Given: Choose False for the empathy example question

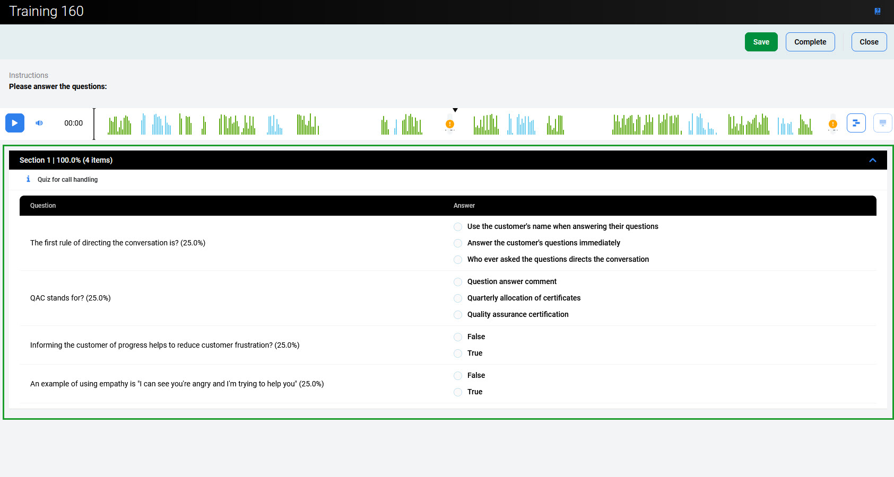Looking at the screenshot, I should (x=458, y=376).
